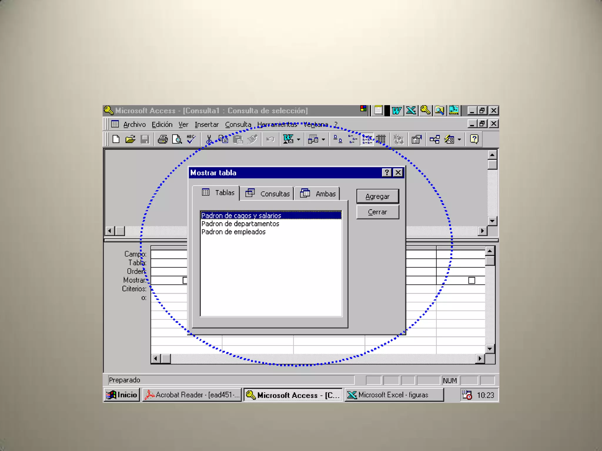This screenshot has width=602, height=451.
Task: Click the New database toolbar icon
Action: [116, 139]
